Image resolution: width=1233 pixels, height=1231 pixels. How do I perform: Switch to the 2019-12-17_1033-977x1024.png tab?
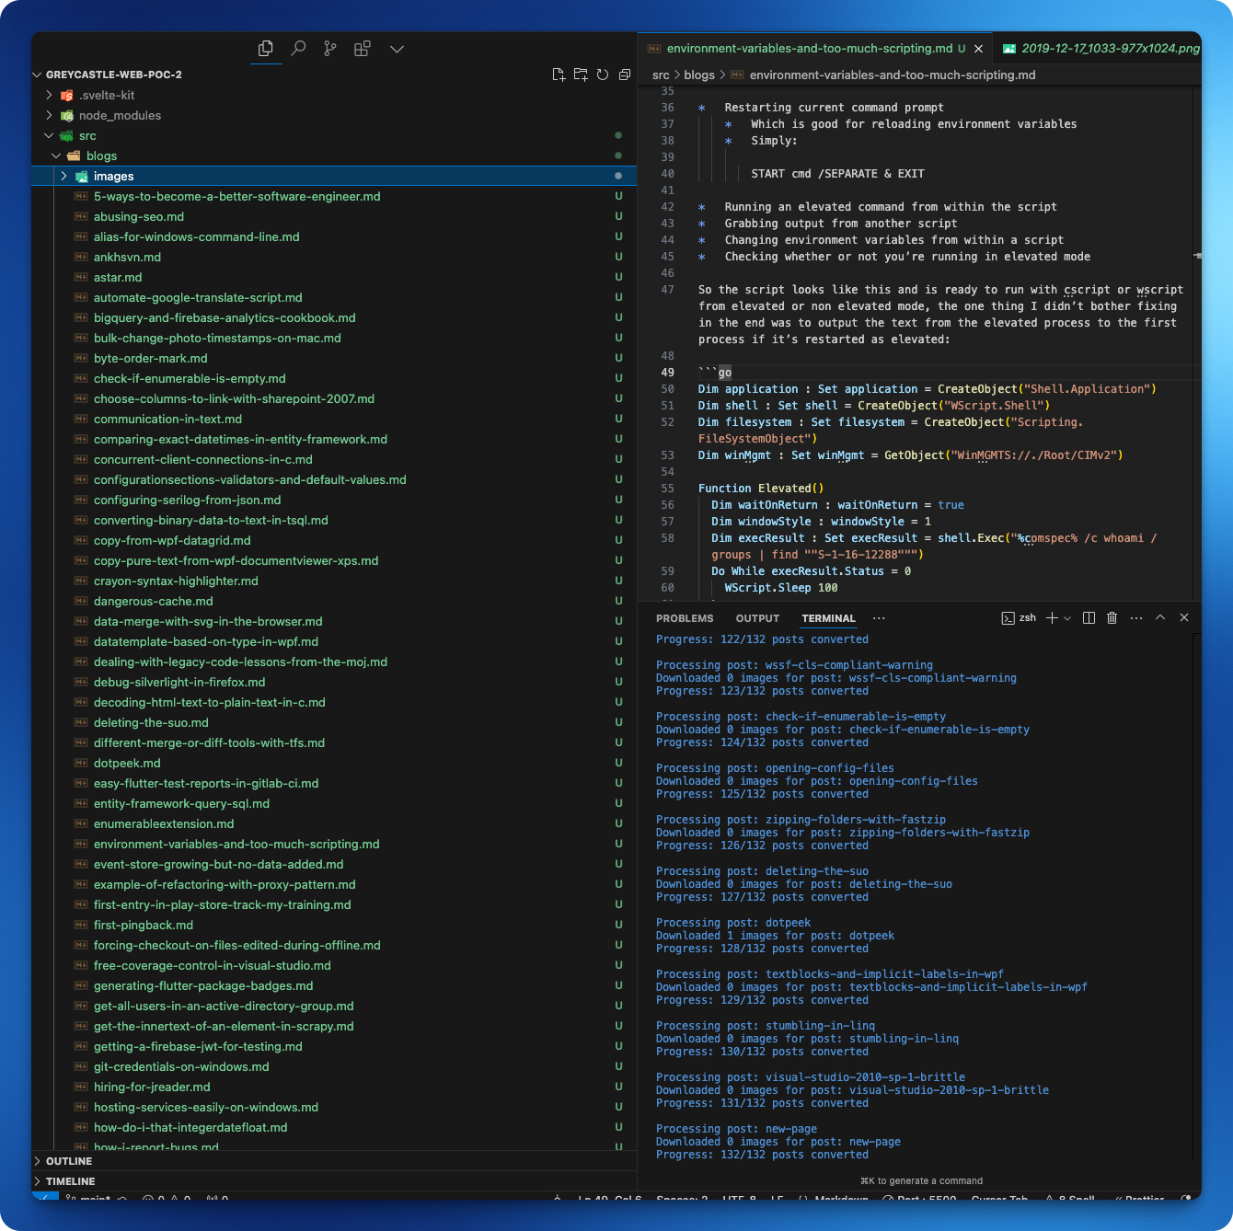pos(1111,49)
